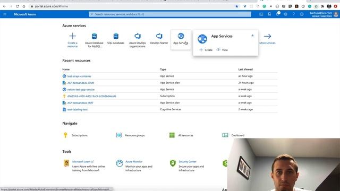The image size is (340, 191).
Task: Click the Azure Monitor gauge icon
Action: pyautogui.click(x=120, y=163)
